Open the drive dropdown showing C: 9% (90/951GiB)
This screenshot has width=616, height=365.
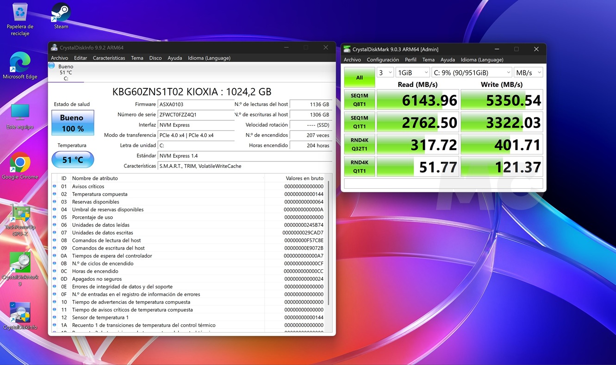coord(472,73)
